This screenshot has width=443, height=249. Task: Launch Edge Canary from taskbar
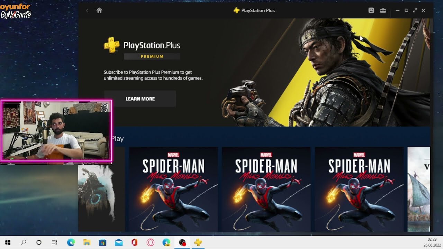[166, 243]
